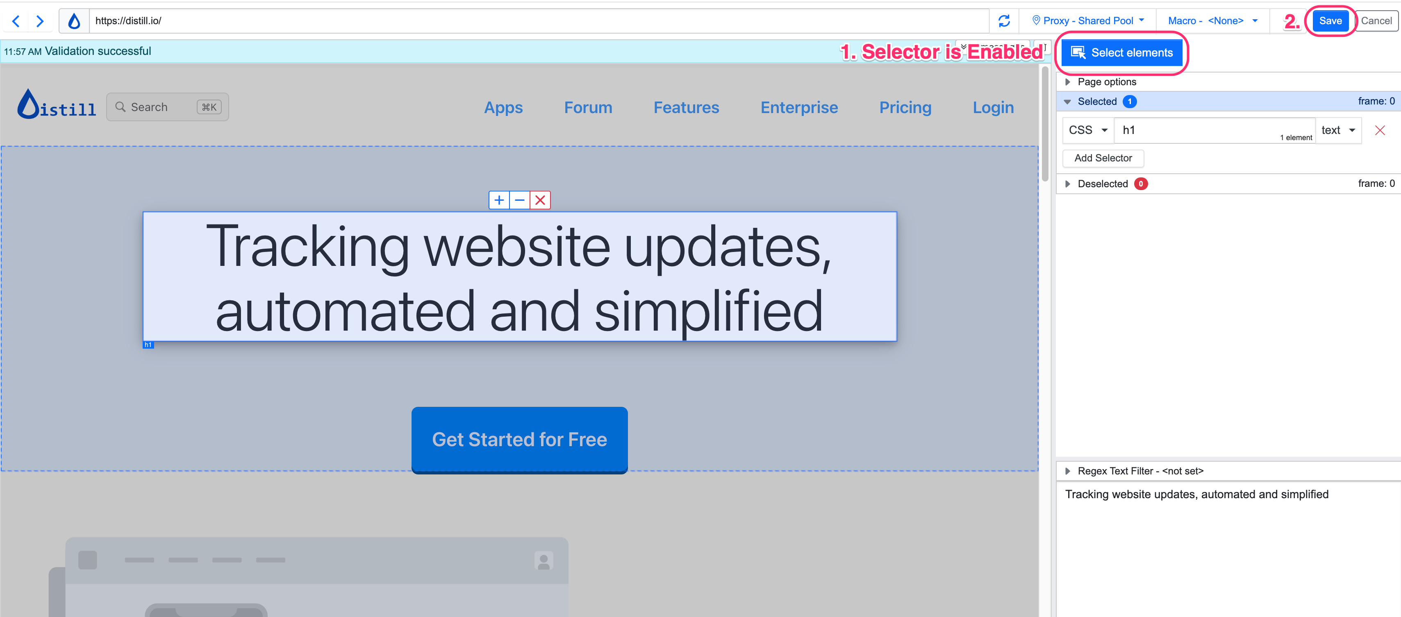Screen dimensions: 1401x617
Task: Narrow selection with the minus icon
Action: tap(519, 200)
